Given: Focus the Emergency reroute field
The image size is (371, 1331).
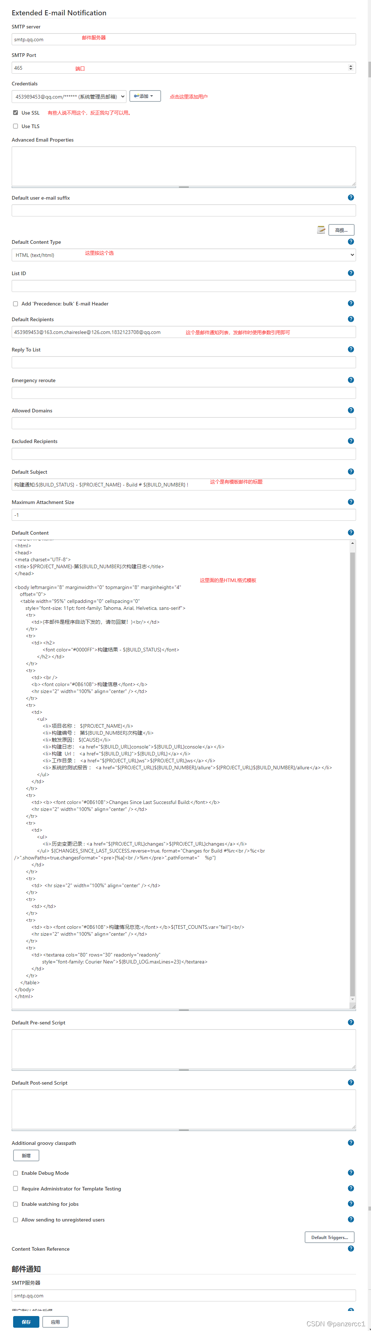Looking at the screenshot, I should (184, 393).
